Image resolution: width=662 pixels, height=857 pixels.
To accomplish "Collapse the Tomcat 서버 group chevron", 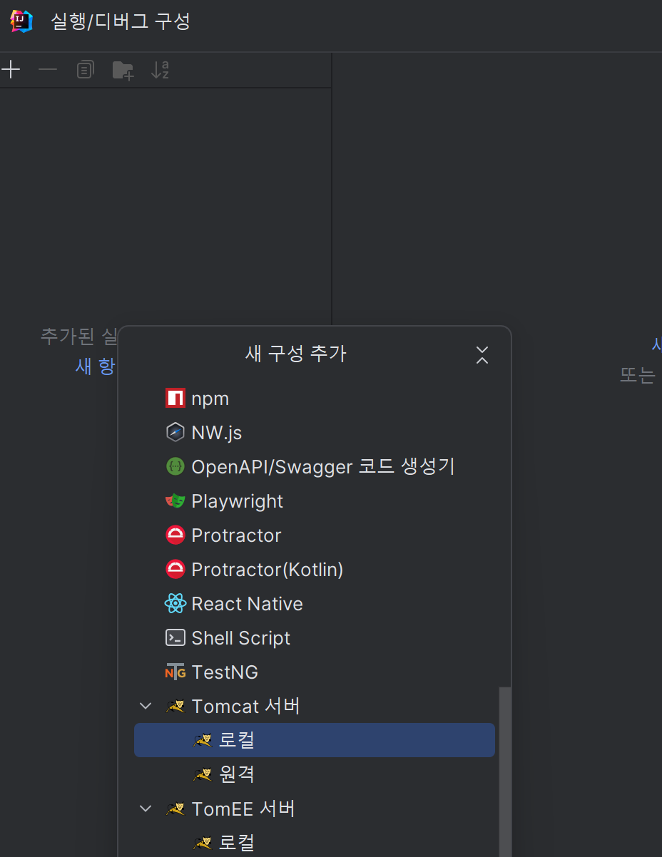I will click(146, 707).
